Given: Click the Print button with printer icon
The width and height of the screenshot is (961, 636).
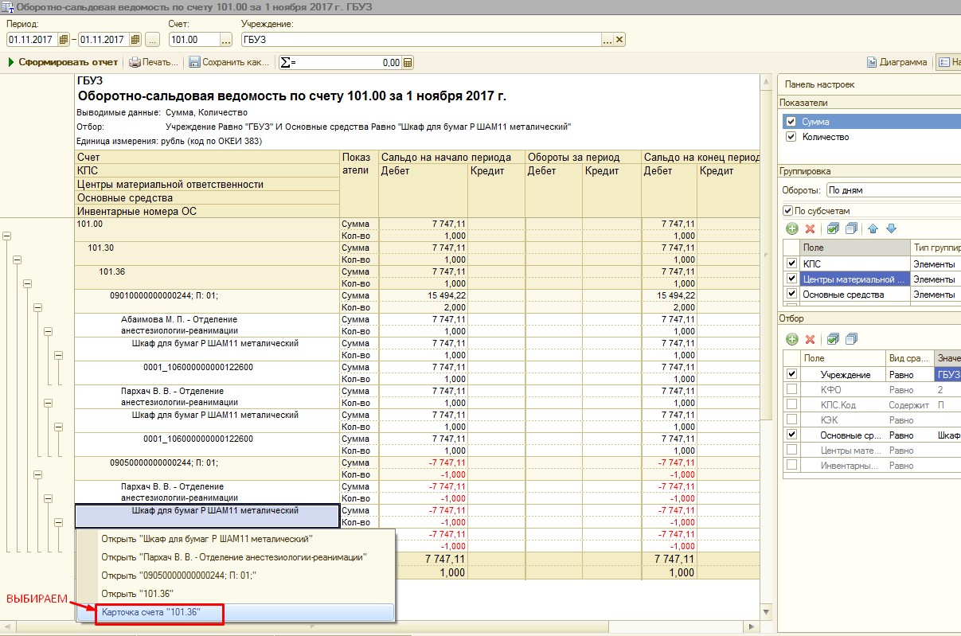Looking at the screenshot, I should (x=154, y=62).
